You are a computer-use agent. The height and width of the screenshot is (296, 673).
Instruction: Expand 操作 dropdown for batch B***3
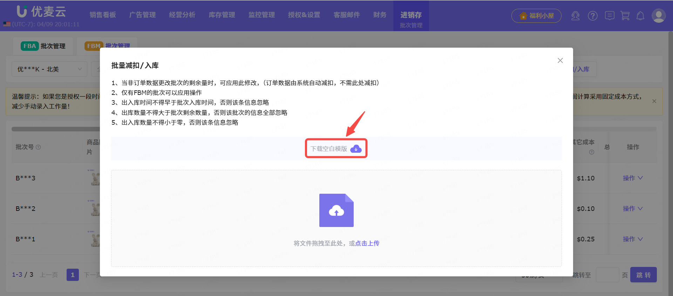pyautogui.click(x=632, y=178)
